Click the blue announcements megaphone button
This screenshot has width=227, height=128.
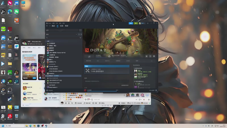coord(131,23)
